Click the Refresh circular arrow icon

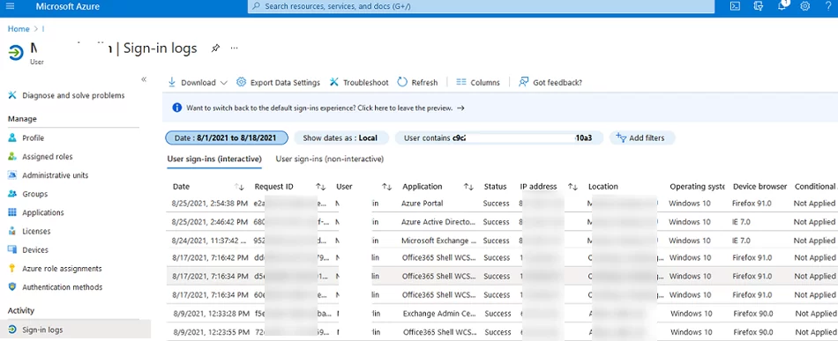(402, 82)
